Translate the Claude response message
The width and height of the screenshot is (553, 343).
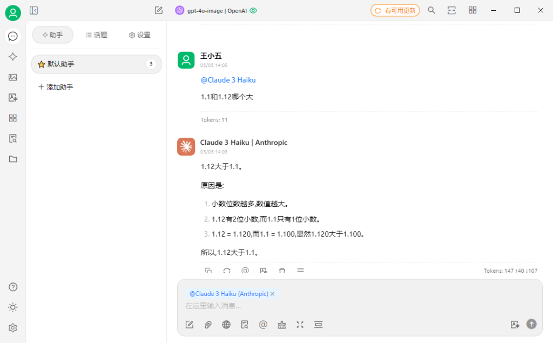pos(264,271)
